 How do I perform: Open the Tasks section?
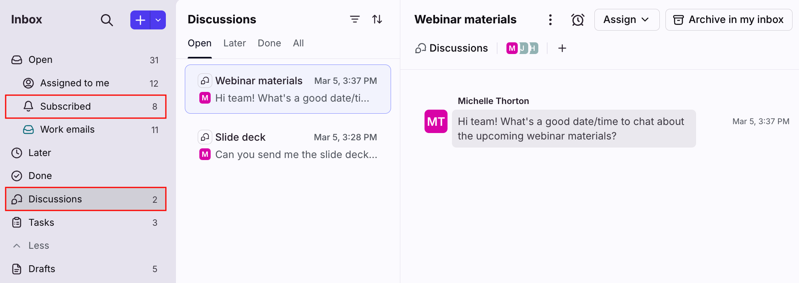click(41, 223)
